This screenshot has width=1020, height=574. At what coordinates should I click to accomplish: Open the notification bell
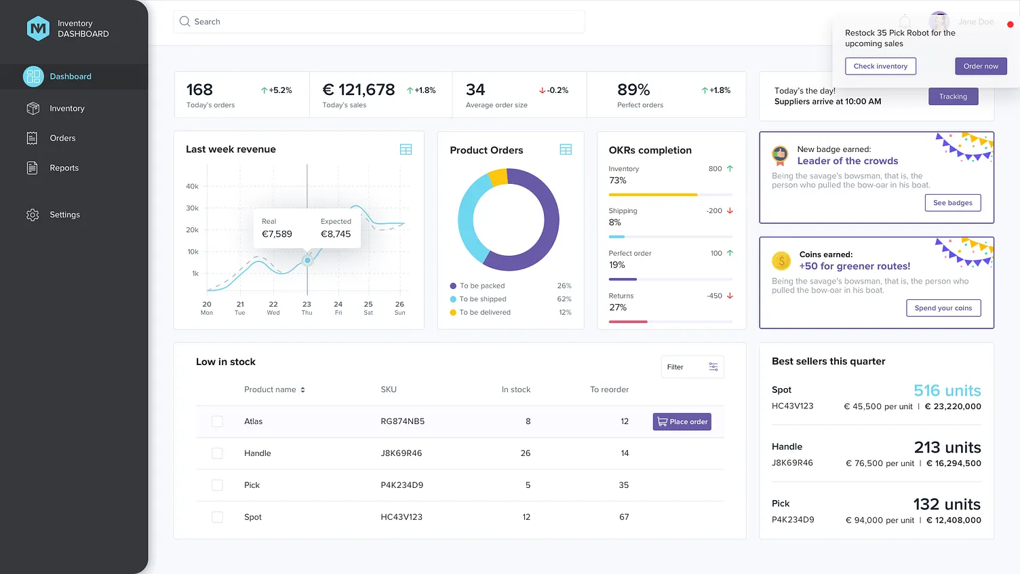point(905,21)
